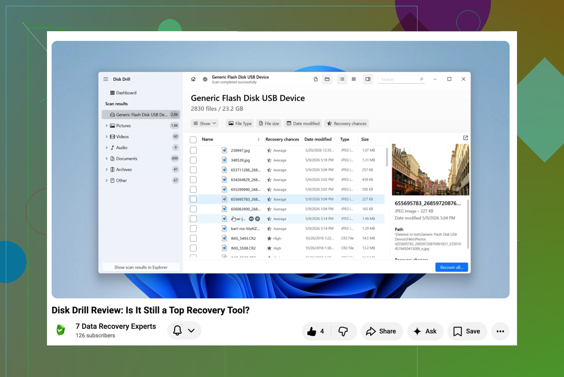Mark the checkbox for IMG_5508.CR2
Image resolution: width=564 pixels, height=377 pixels.
[193, 248]
